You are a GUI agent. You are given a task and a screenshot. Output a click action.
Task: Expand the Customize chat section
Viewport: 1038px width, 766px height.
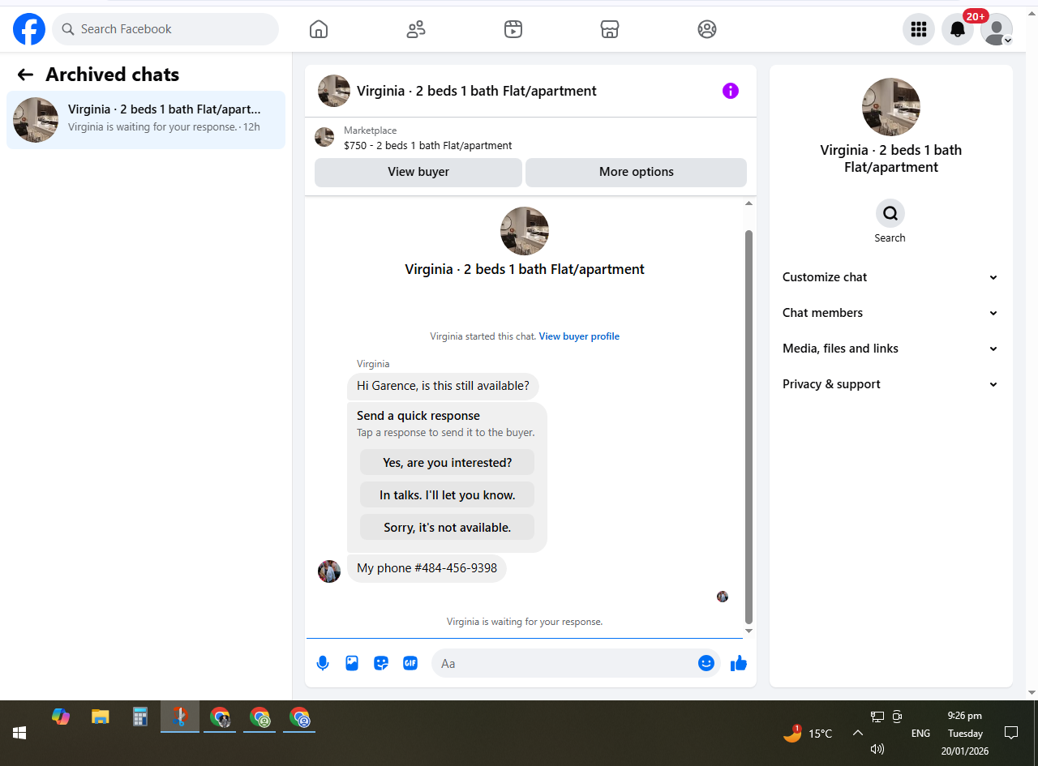890,277
